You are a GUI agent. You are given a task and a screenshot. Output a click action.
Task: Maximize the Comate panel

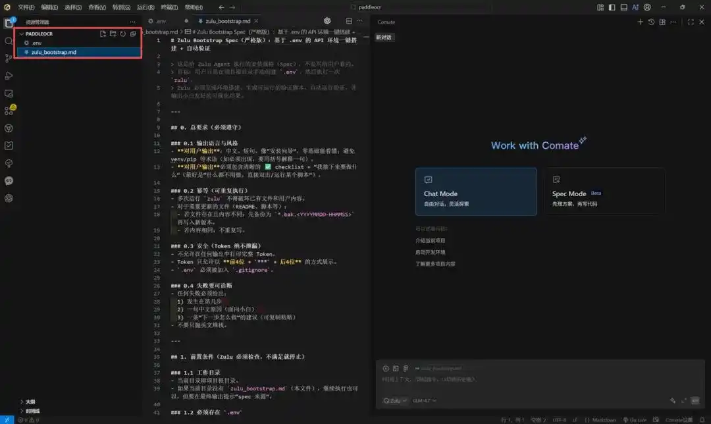pyautogui.click(x=691, y=22)
